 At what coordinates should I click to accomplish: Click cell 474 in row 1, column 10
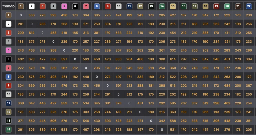118,15
